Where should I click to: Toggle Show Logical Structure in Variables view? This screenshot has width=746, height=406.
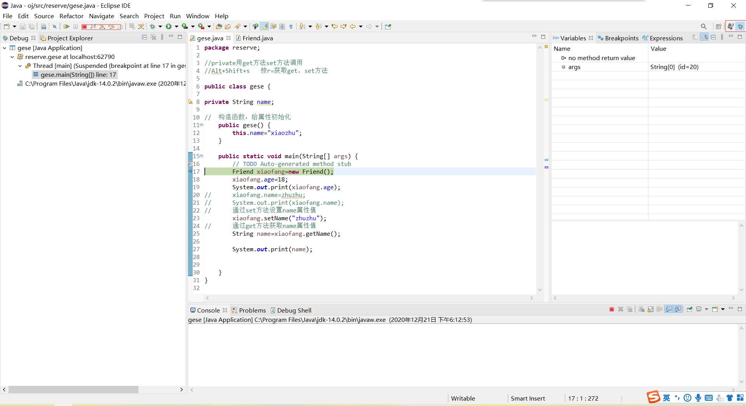pos(704,37)
